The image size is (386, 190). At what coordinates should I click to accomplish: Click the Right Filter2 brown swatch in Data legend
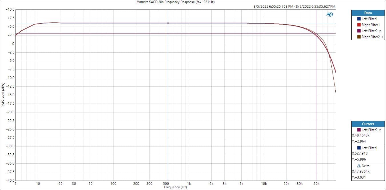click(x=359, y=37)
